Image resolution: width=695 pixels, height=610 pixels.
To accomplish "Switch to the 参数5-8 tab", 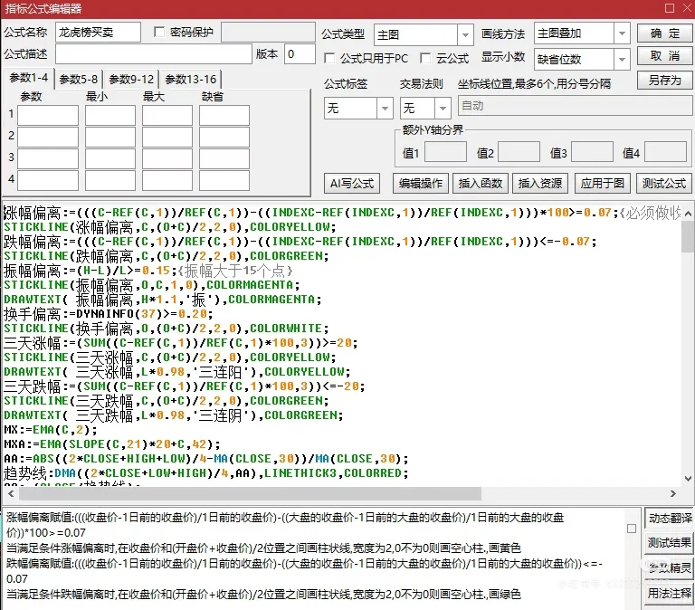I will point(78,80).
